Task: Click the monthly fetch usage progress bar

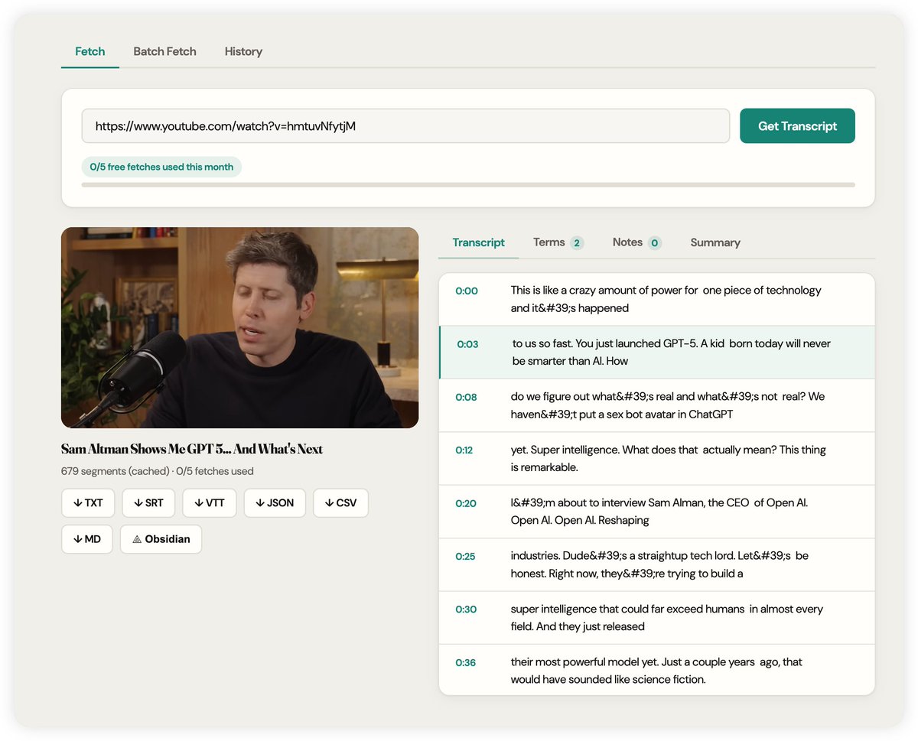Action: pyautogui.click(x=468, y=185)
